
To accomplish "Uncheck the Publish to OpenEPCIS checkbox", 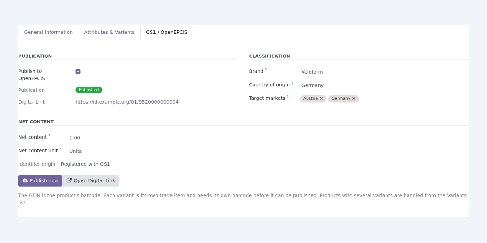I will 78,71.
